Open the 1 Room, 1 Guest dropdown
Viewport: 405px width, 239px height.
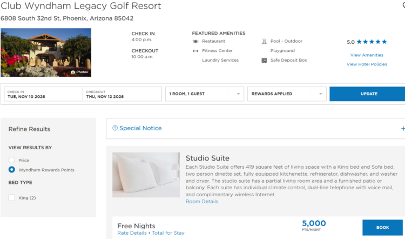tap(205, 94)
